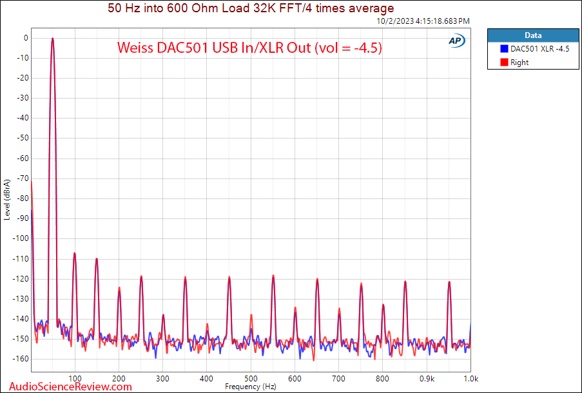This screenshot has width=582, height=393.
Task: Click the '0.9k' x-axis tick label
Action: [427, 379]
